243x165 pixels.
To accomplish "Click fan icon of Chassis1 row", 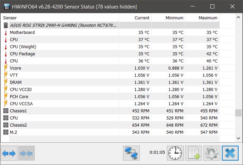I will [x=6, y=111].
